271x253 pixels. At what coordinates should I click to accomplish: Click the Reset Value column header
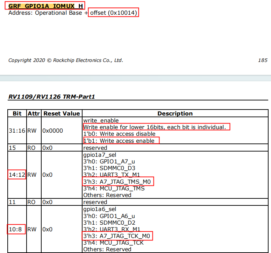[62, 113]
